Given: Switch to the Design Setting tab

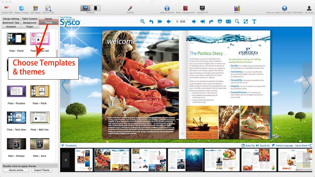Looking at the screenshot, I should point(11,19).
